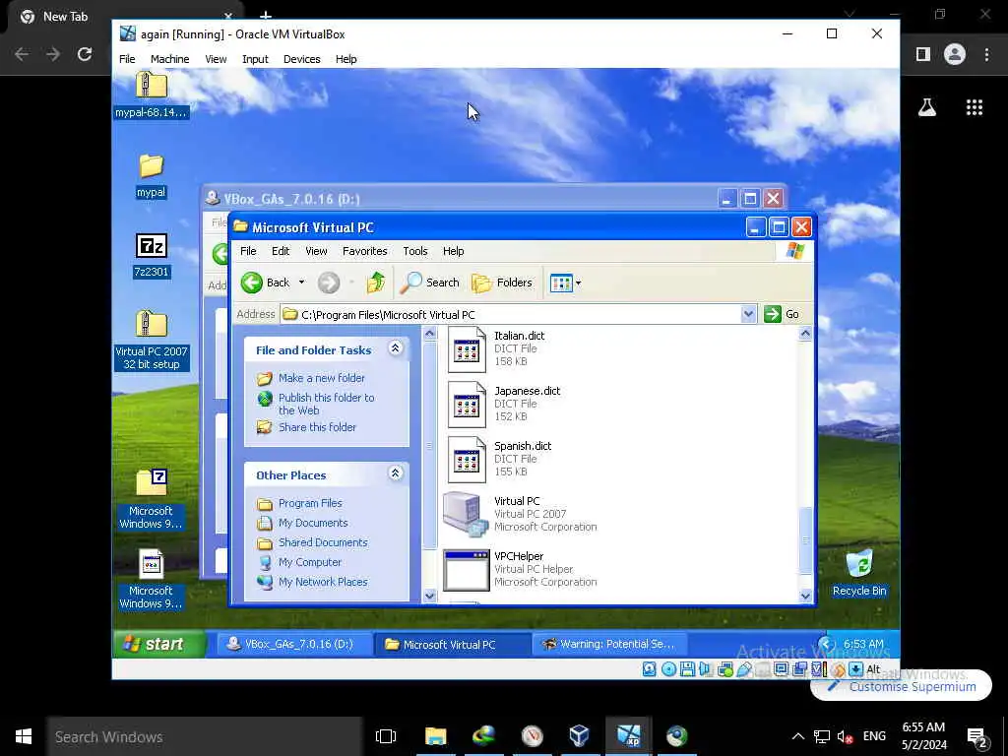The height and width of the screenshot is (756, 1008).
Task: Click the address field showing C:\Program Files\Microsoft Virtual PC
Action: (511, 314)
